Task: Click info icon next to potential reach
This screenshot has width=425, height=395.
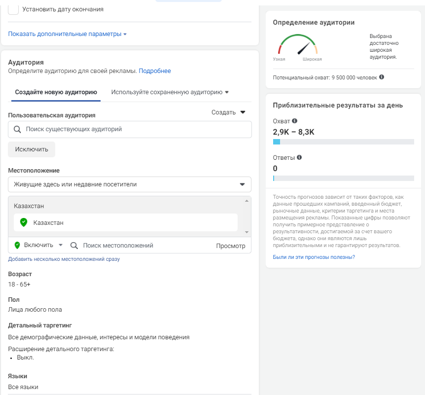Action: tap(382, 77)
